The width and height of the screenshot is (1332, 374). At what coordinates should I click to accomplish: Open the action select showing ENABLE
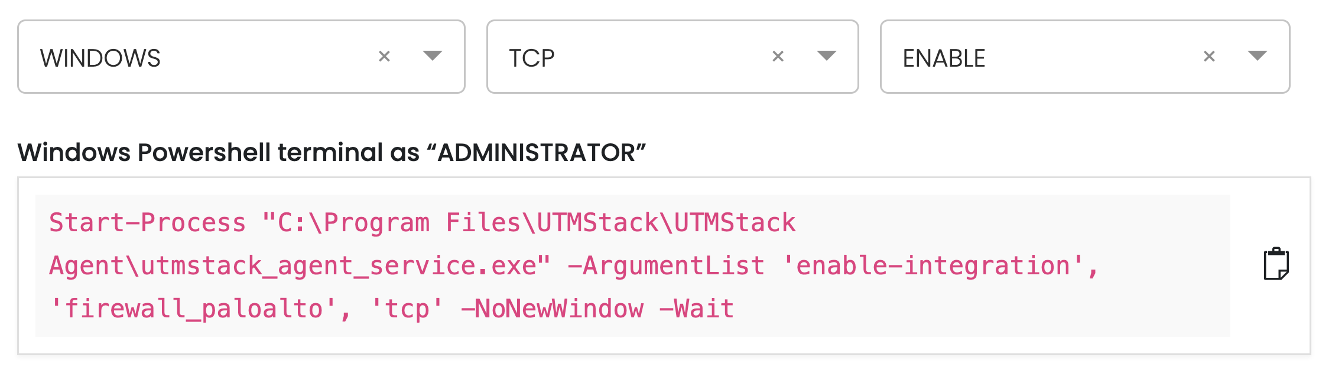1085,57
